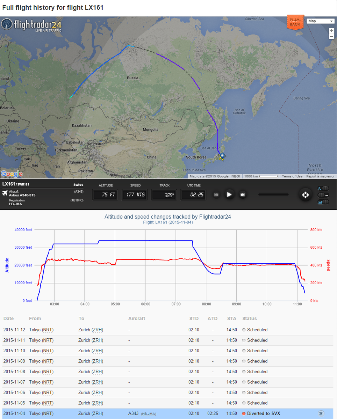Select the 2015-11-08 Scheduled status radio
The width and height of the screenshot is (337, 419).
244,372
